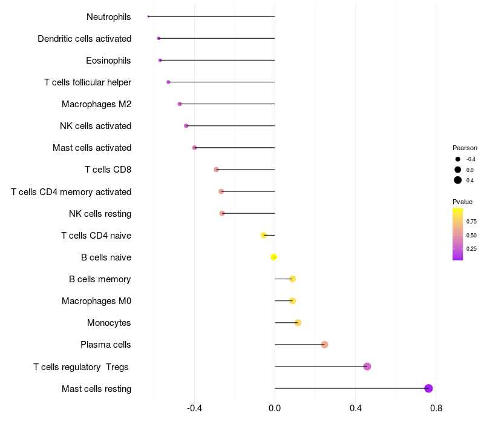Select the T cells CD8 data point
Viewport: 484px width, 424px height.
point(216,170)
